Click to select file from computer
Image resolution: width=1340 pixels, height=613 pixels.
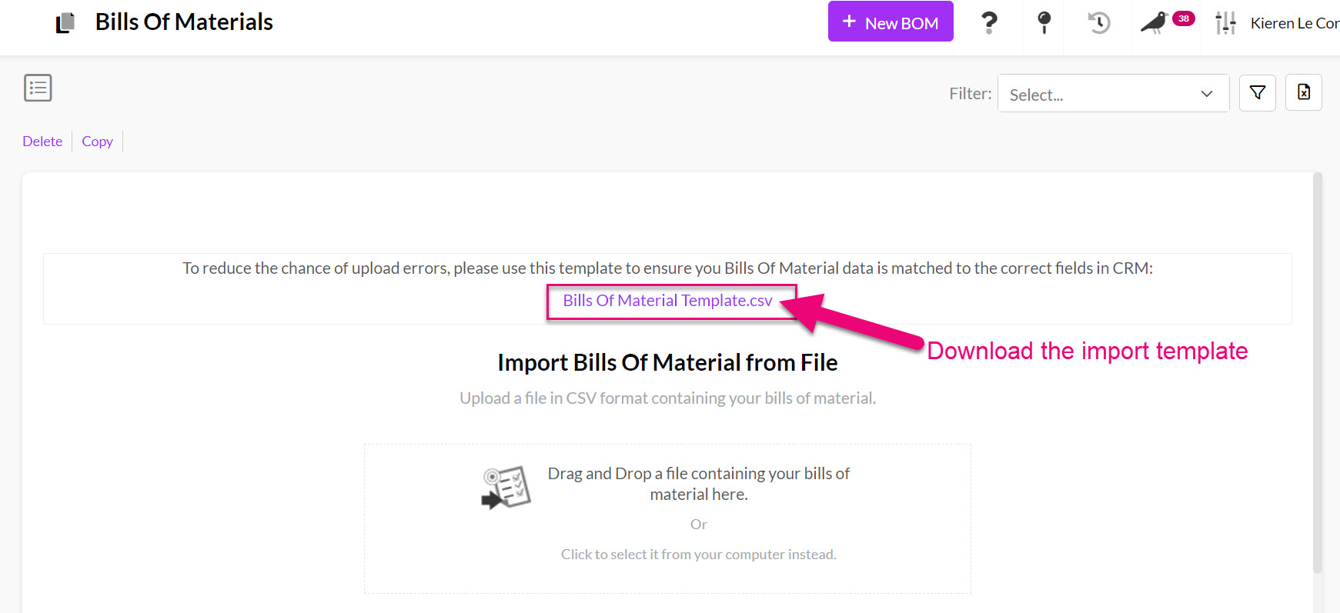pos(698,555)
